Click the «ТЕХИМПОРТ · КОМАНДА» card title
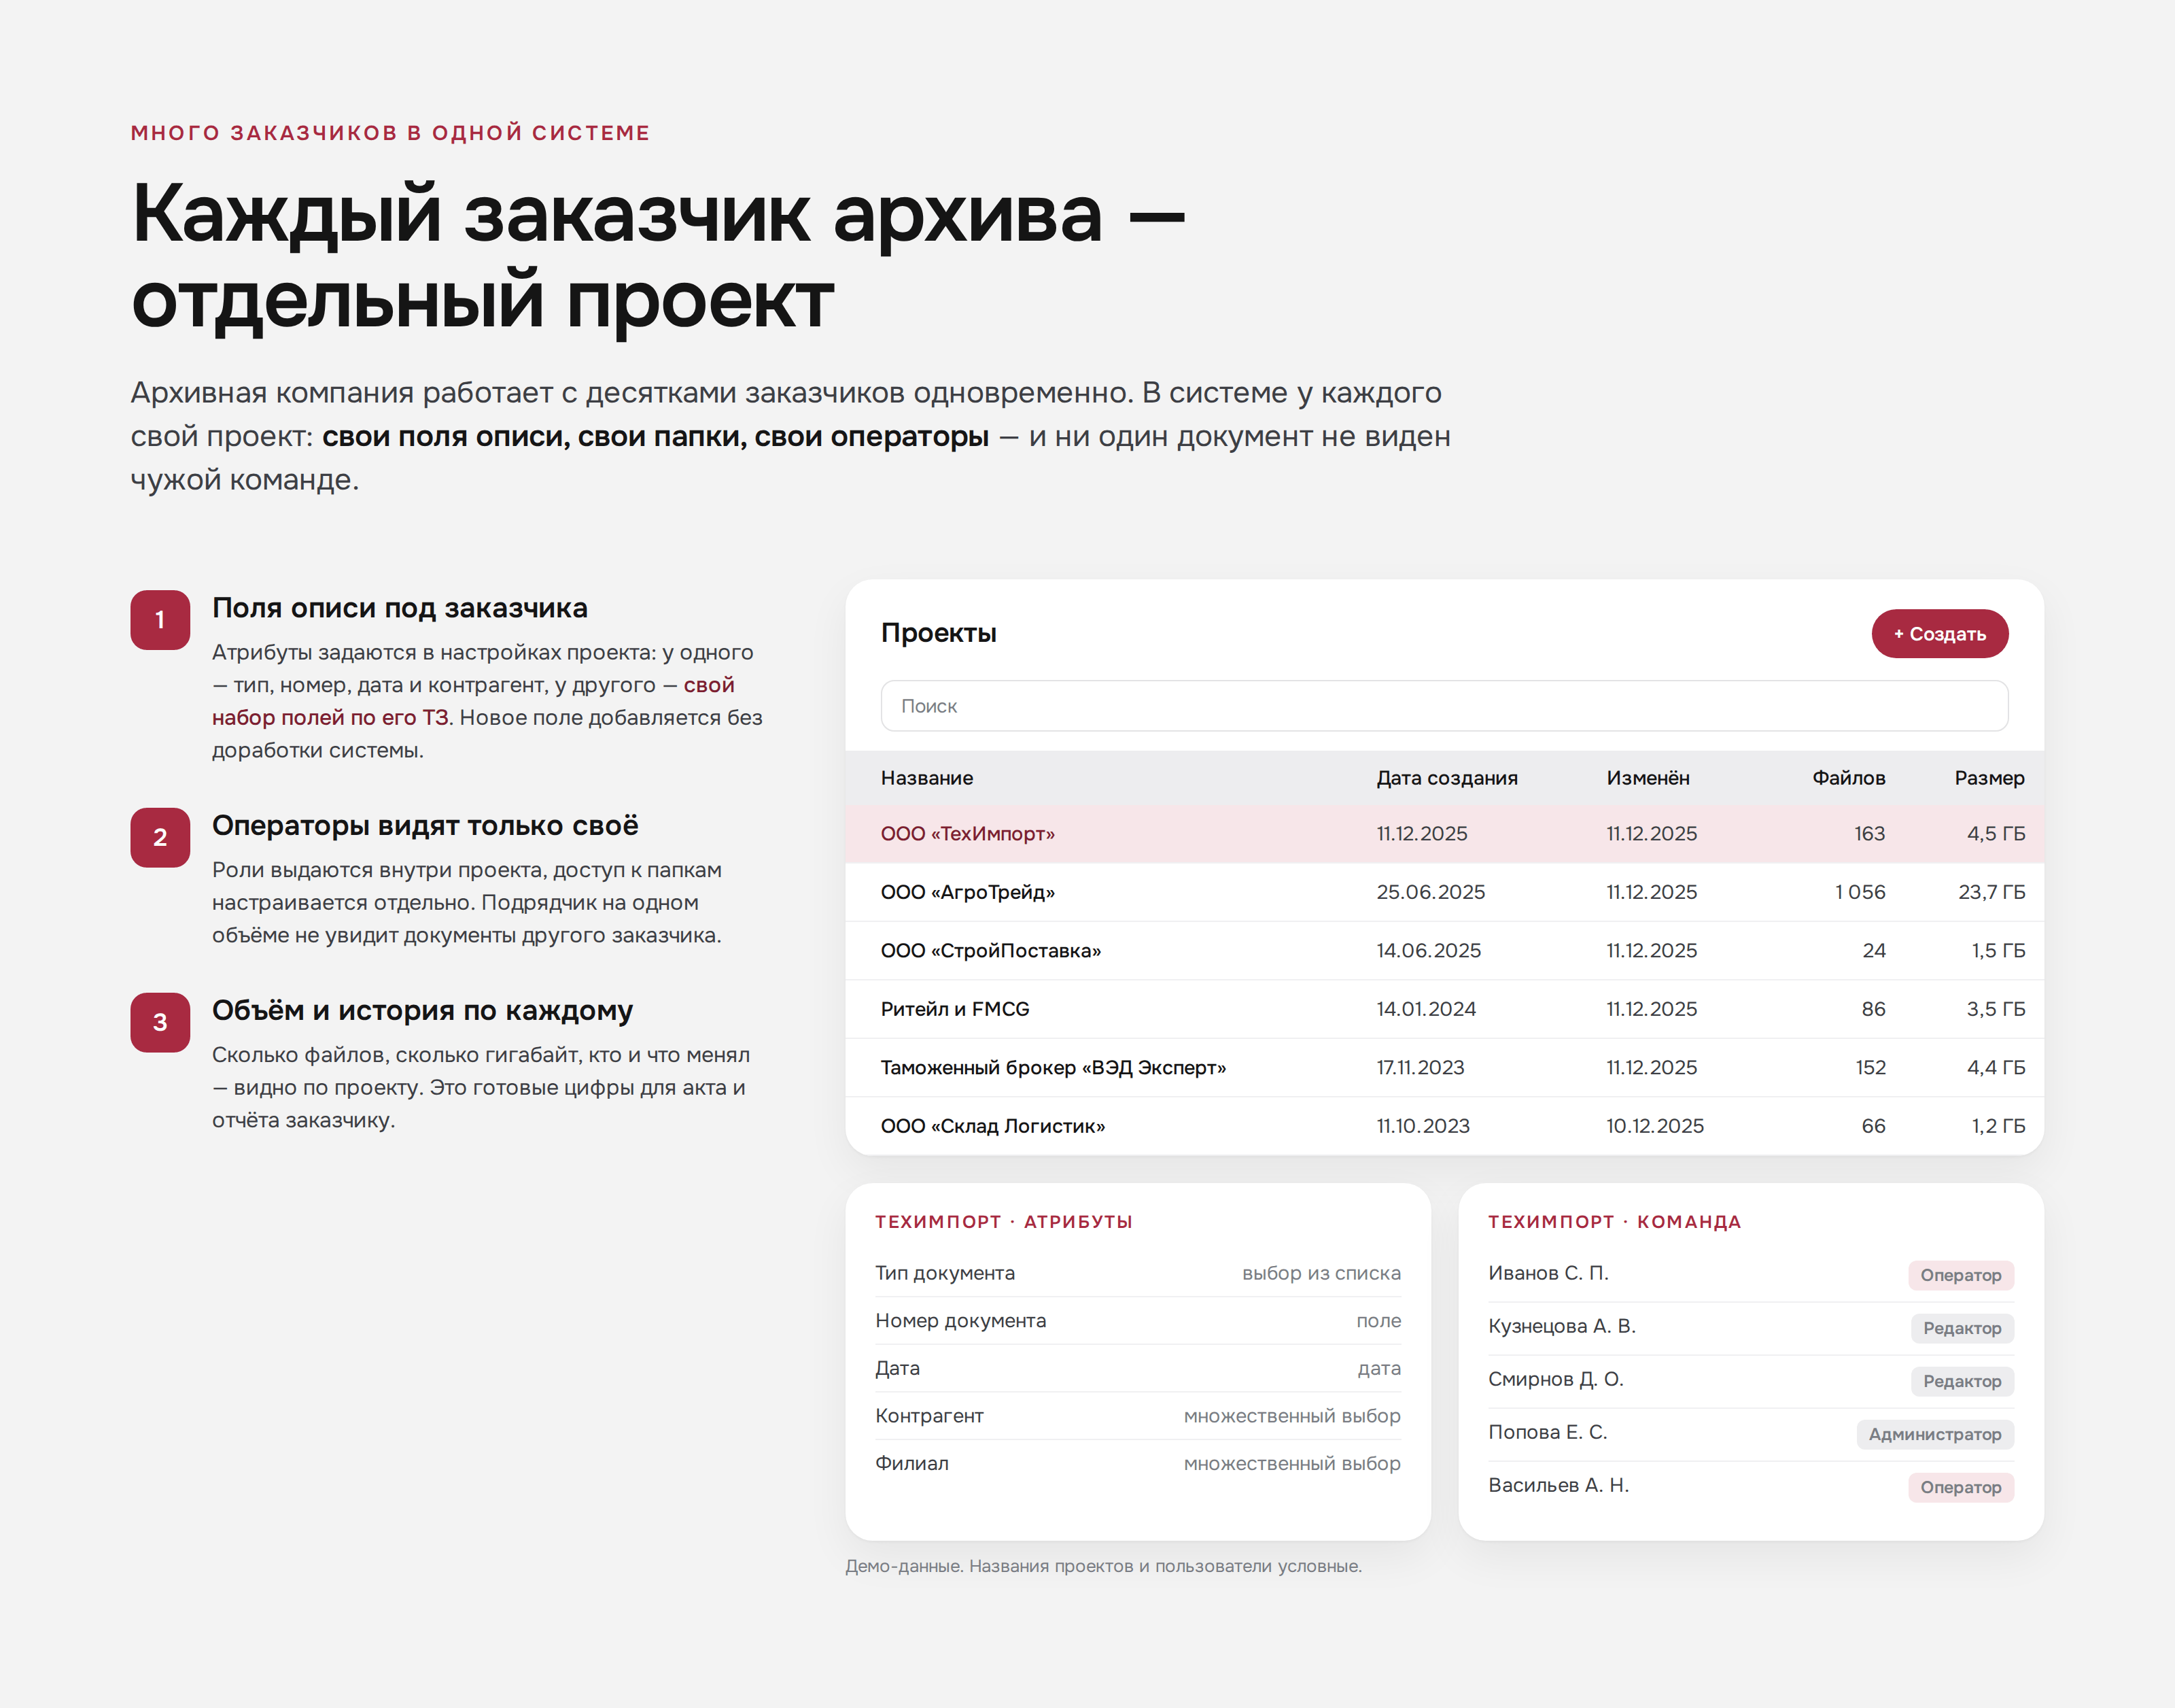This screenshot has height=1708, width=2175. [1614, 1222]
